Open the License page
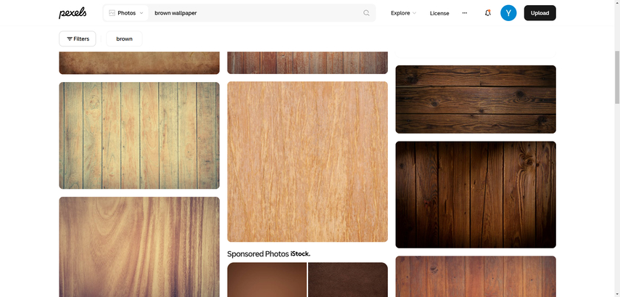The image size is (620, 297). (x=439, y=13)
